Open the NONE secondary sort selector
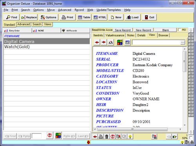This screenshot has width=196, height=146. (x=46, y=31)
